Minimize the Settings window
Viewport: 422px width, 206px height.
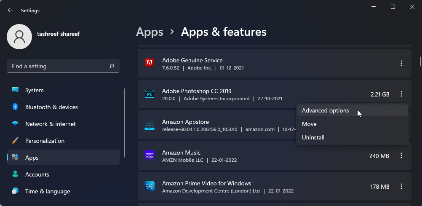[x=373, y=7]
